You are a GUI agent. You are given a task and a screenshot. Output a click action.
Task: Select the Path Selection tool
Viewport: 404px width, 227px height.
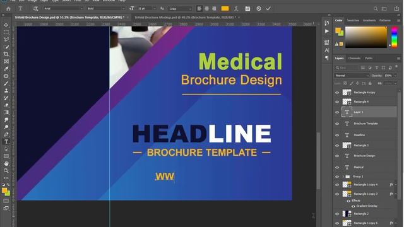(x=6, y=149)
